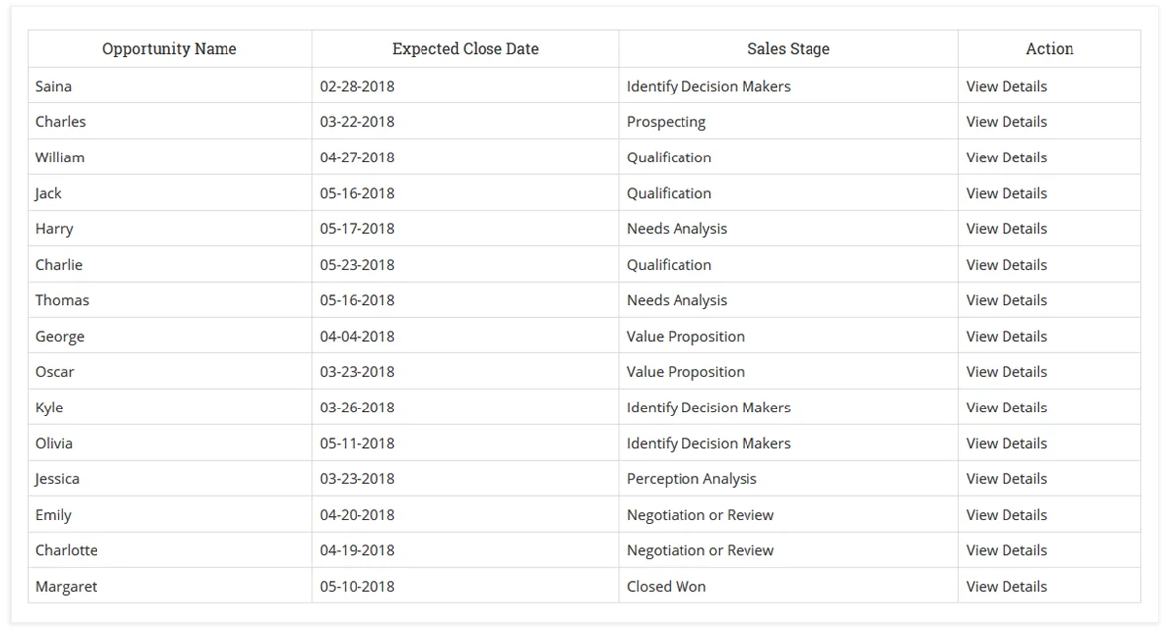View details of Thomas opportunity

coord(1006,300)
